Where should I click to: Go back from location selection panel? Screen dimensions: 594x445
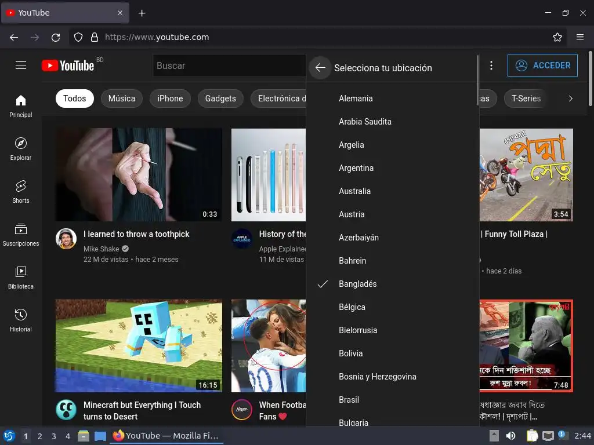click(x=320, y=68)
